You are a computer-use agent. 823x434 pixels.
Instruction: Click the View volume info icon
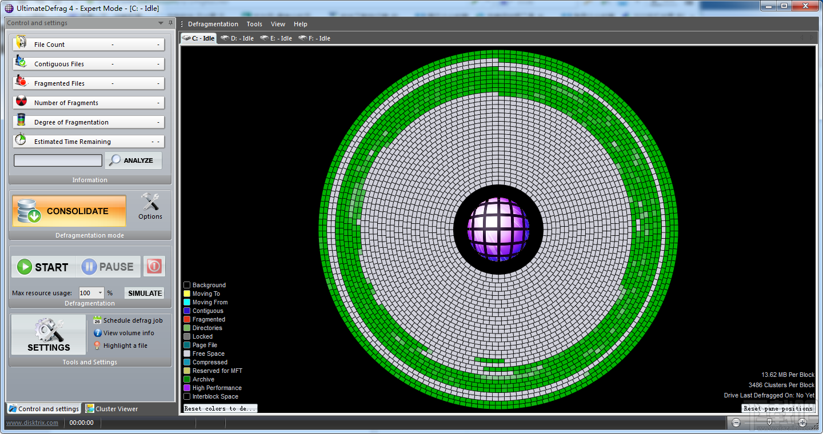97,333
